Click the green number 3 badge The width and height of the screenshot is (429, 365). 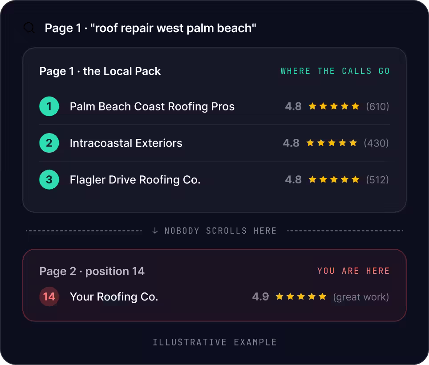pos(49,180)
